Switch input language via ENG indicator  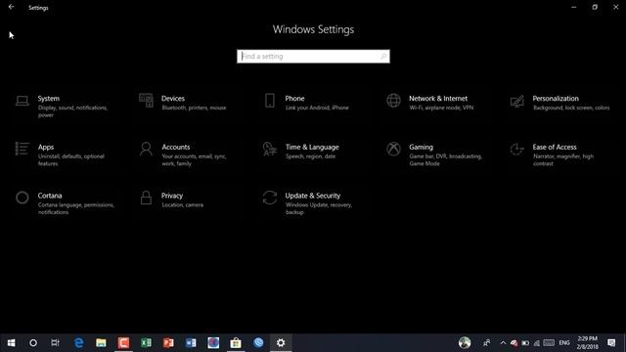coord(564,343)
